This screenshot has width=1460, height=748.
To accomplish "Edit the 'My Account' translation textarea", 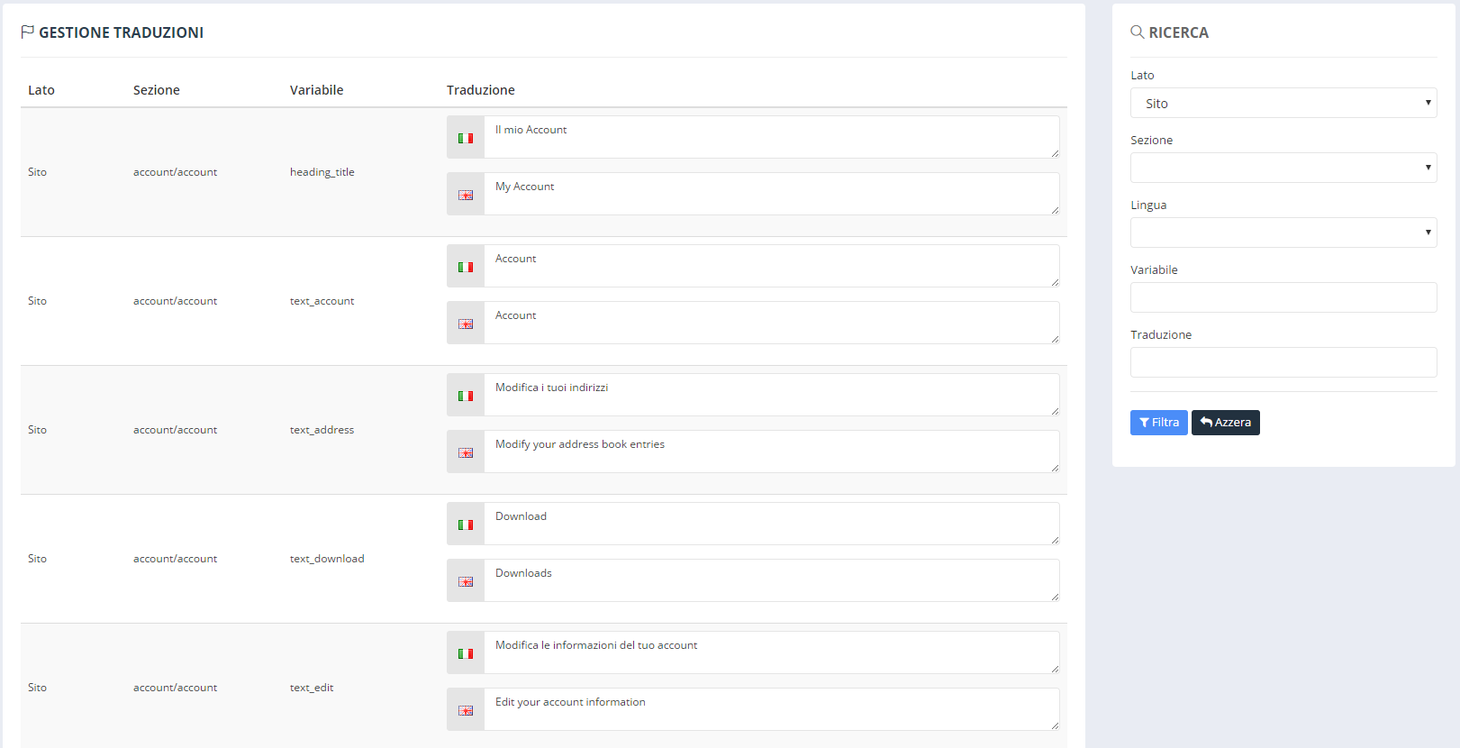I will click(772, 194).
